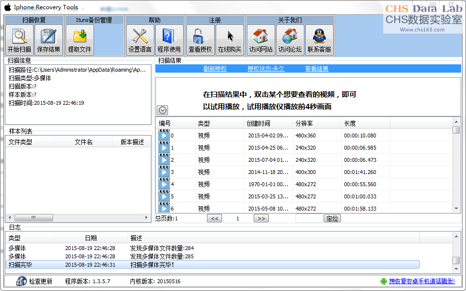The image size is (466, 291).
Task: Select the video icon for row 4
Action: pyautogui.click(x=164, y=184)
